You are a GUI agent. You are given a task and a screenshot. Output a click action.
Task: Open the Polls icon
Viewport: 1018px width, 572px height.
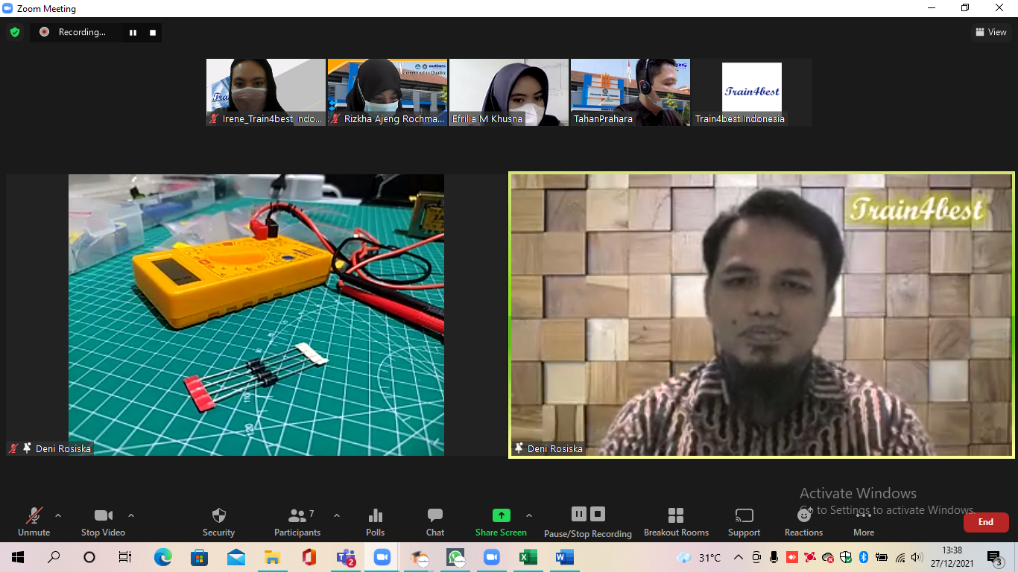pyautogui.click(x=376, y=516)
